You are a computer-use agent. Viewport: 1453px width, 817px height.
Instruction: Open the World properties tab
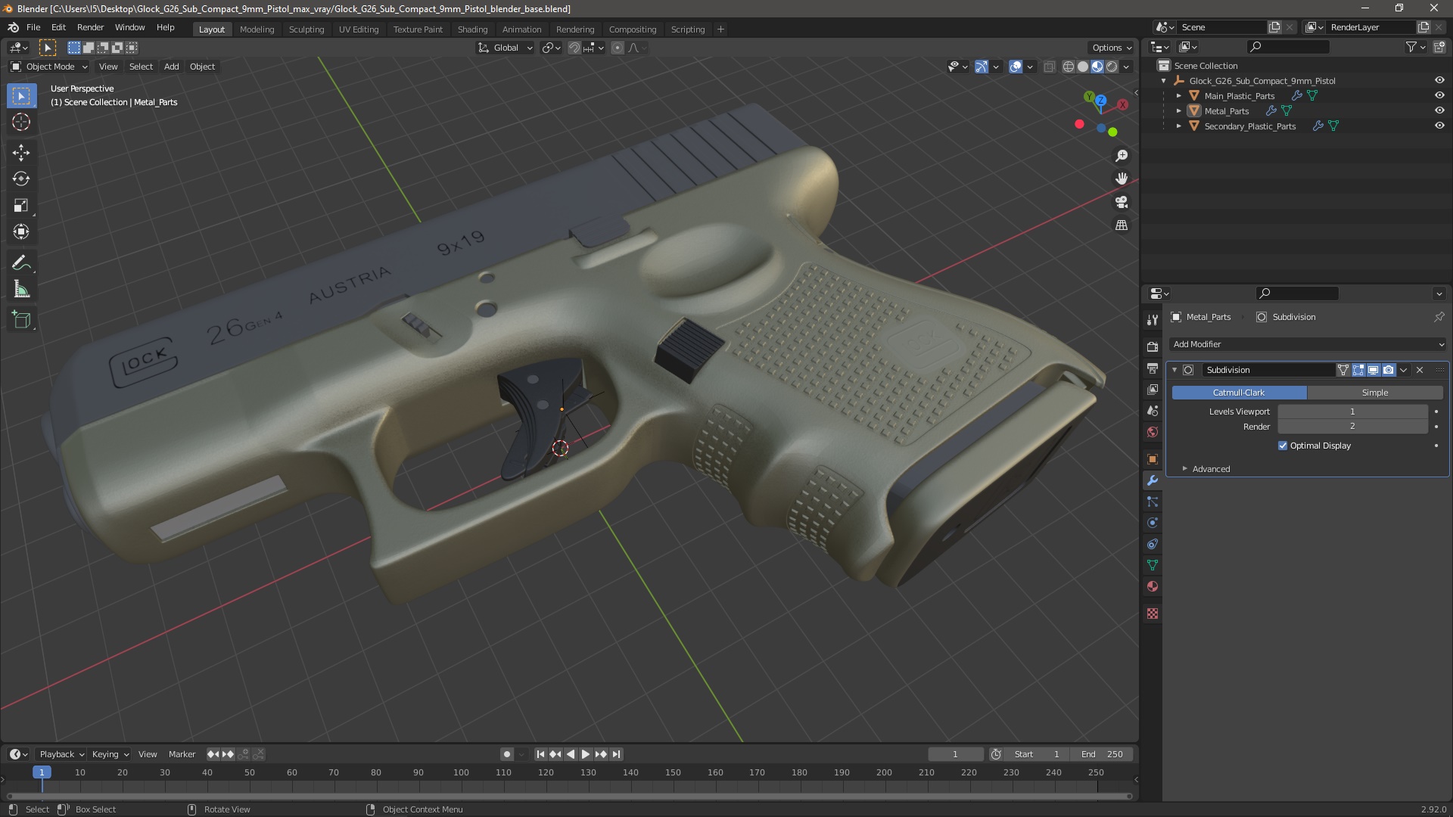(1153, 432)
